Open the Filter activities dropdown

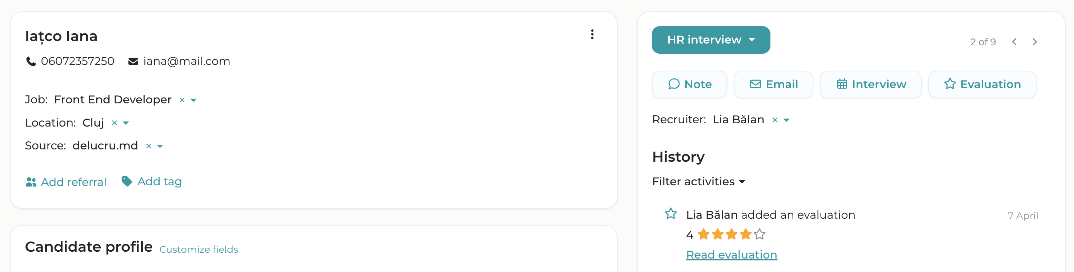click(x=699, y=182)
